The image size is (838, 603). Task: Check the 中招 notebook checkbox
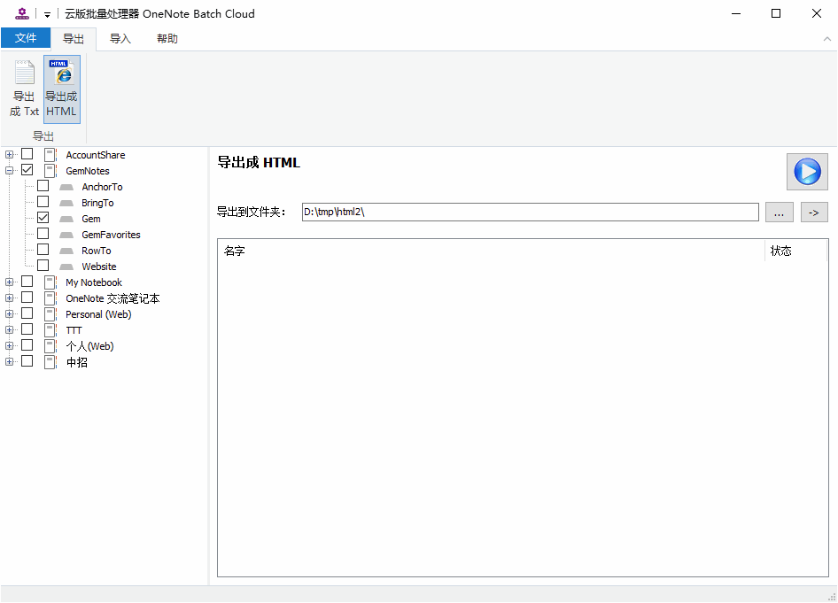coord(27,361)
